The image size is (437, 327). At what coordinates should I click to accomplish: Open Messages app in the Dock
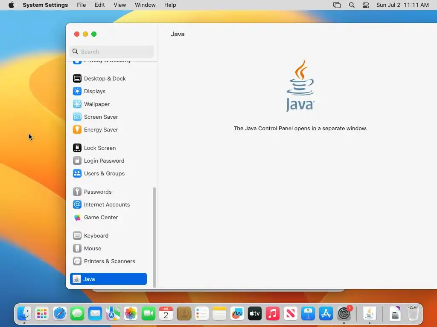(x=77, y=314)
